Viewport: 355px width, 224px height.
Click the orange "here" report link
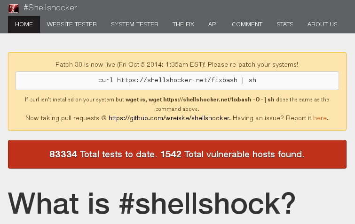[x=320, y=118]
